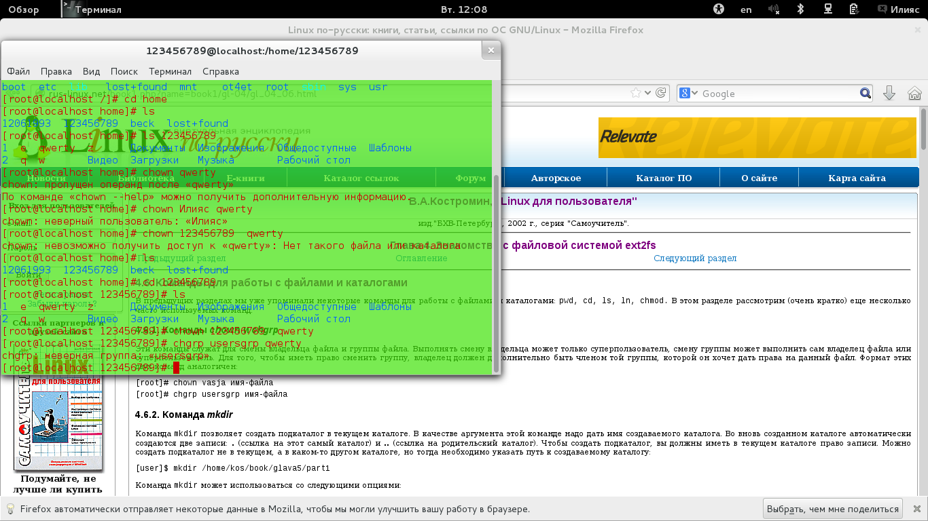The height and width of the screenshot is (521, 928).
Task: Click terminal line chown: пропущен операнд
Action: click(118, 185)
